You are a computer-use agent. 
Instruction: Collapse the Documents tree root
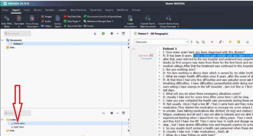[2, 40]
